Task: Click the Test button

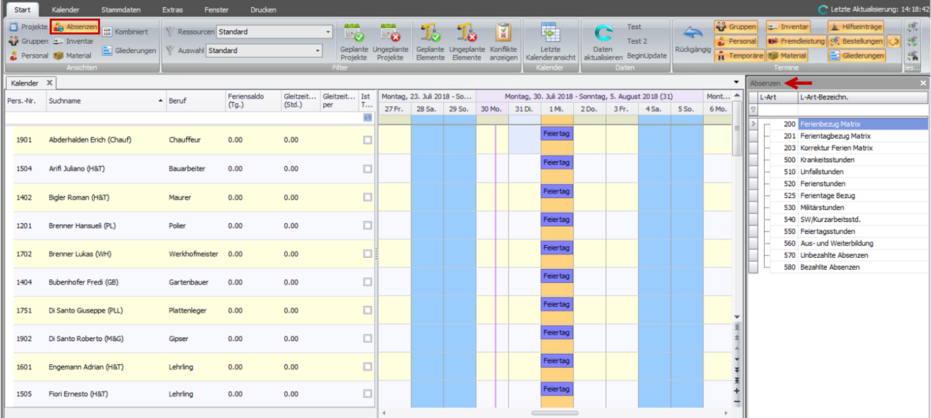Action: point(634,27)
